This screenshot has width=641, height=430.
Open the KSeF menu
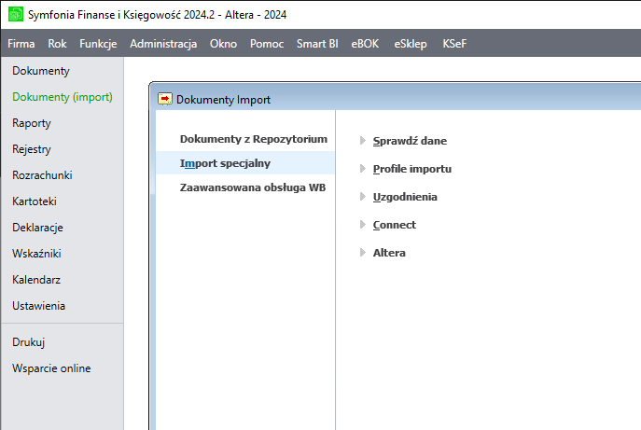pyautogui.click(x=454, y=44)
